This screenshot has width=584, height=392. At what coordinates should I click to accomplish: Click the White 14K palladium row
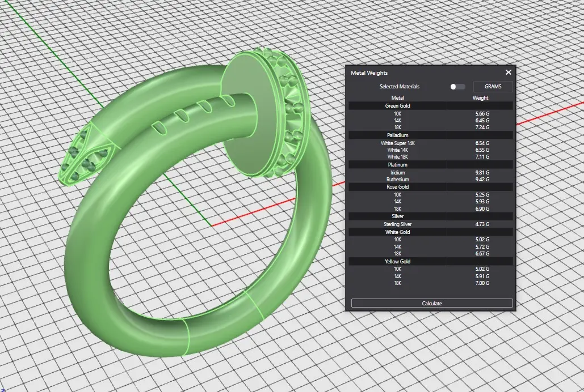pos(431,150)
